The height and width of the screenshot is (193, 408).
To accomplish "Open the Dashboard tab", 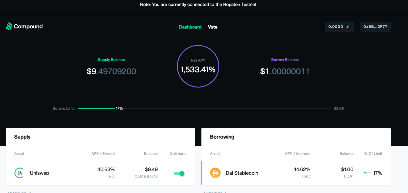I will coord(190,27).
